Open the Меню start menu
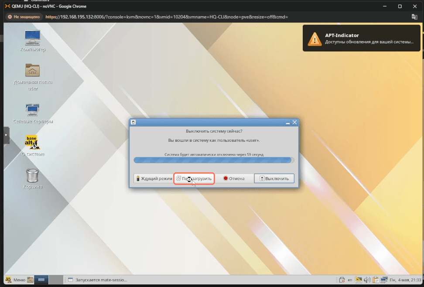Viewport: 424px width, 287px height. tap(16, 280)
